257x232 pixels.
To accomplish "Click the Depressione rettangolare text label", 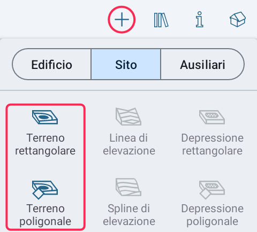I will tap(213, 144).
